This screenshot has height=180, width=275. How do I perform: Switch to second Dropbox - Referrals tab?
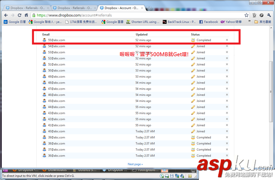[74, 8]
